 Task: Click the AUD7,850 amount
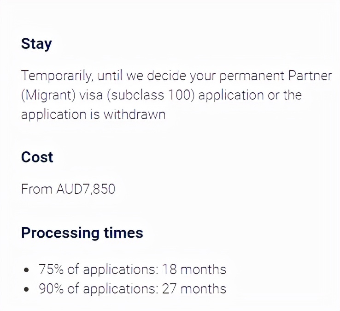pos(86,189)
